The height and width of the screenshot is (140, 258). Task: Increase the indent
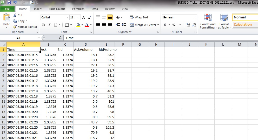[x=124, y=25]
